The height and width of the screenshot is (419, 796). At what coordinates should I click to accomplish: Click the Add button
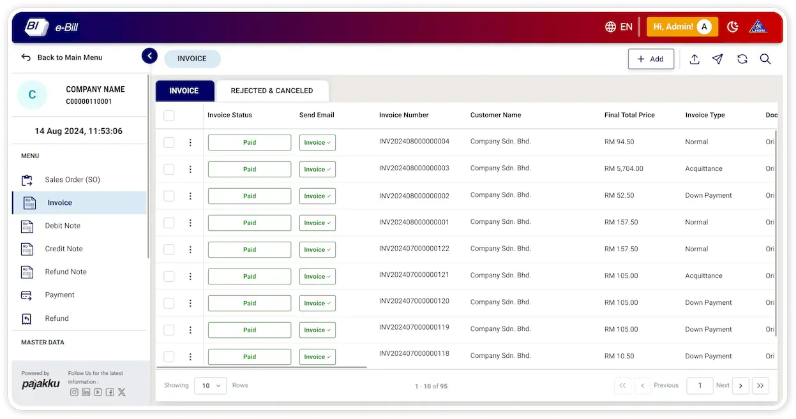pyautogui.click(x=650, y=59)
